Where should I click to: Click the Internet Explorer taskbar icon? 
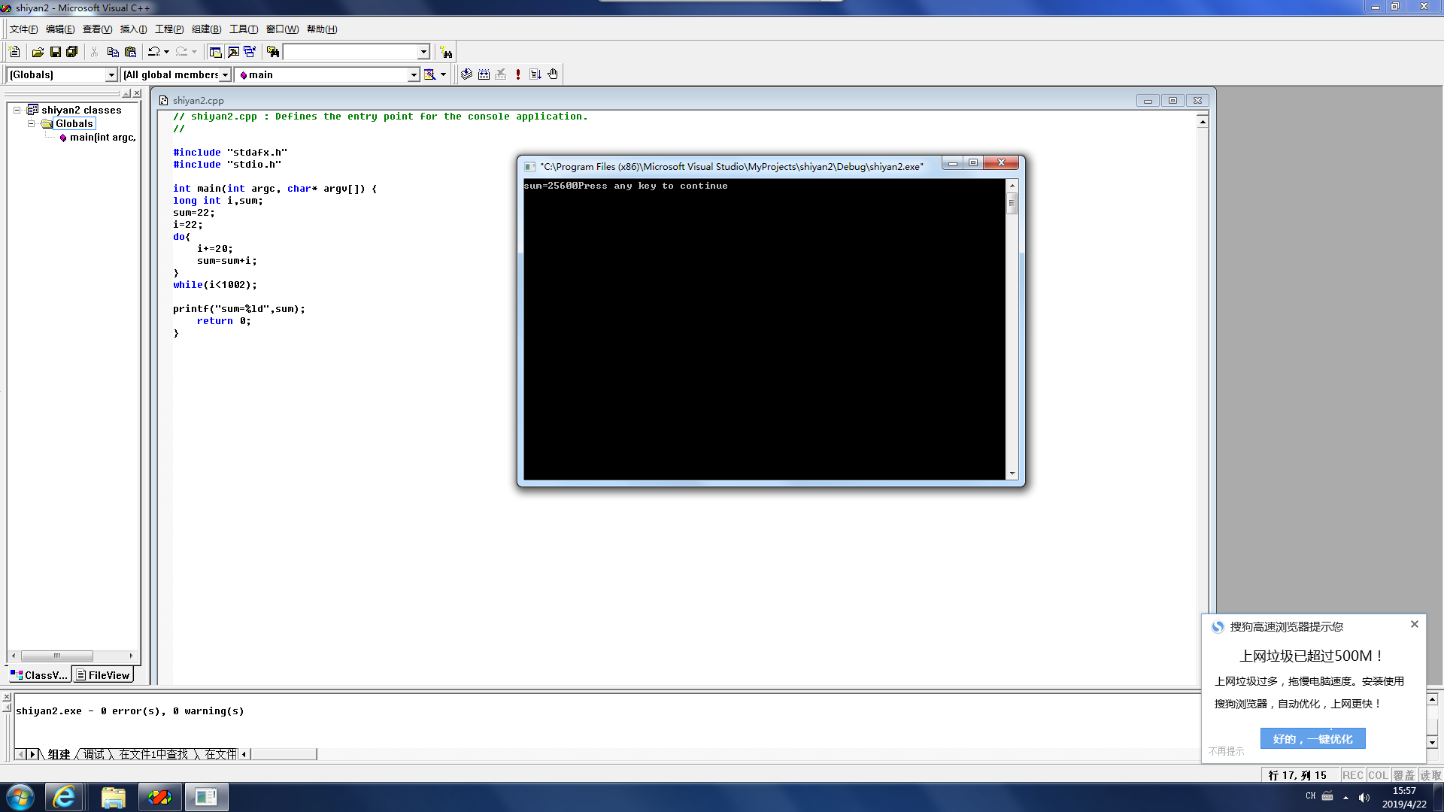click(x=64, y=797)
